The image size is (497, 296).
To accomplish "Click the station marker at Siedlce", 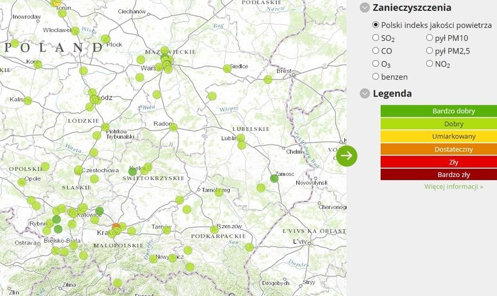I will tap(227, 69).
